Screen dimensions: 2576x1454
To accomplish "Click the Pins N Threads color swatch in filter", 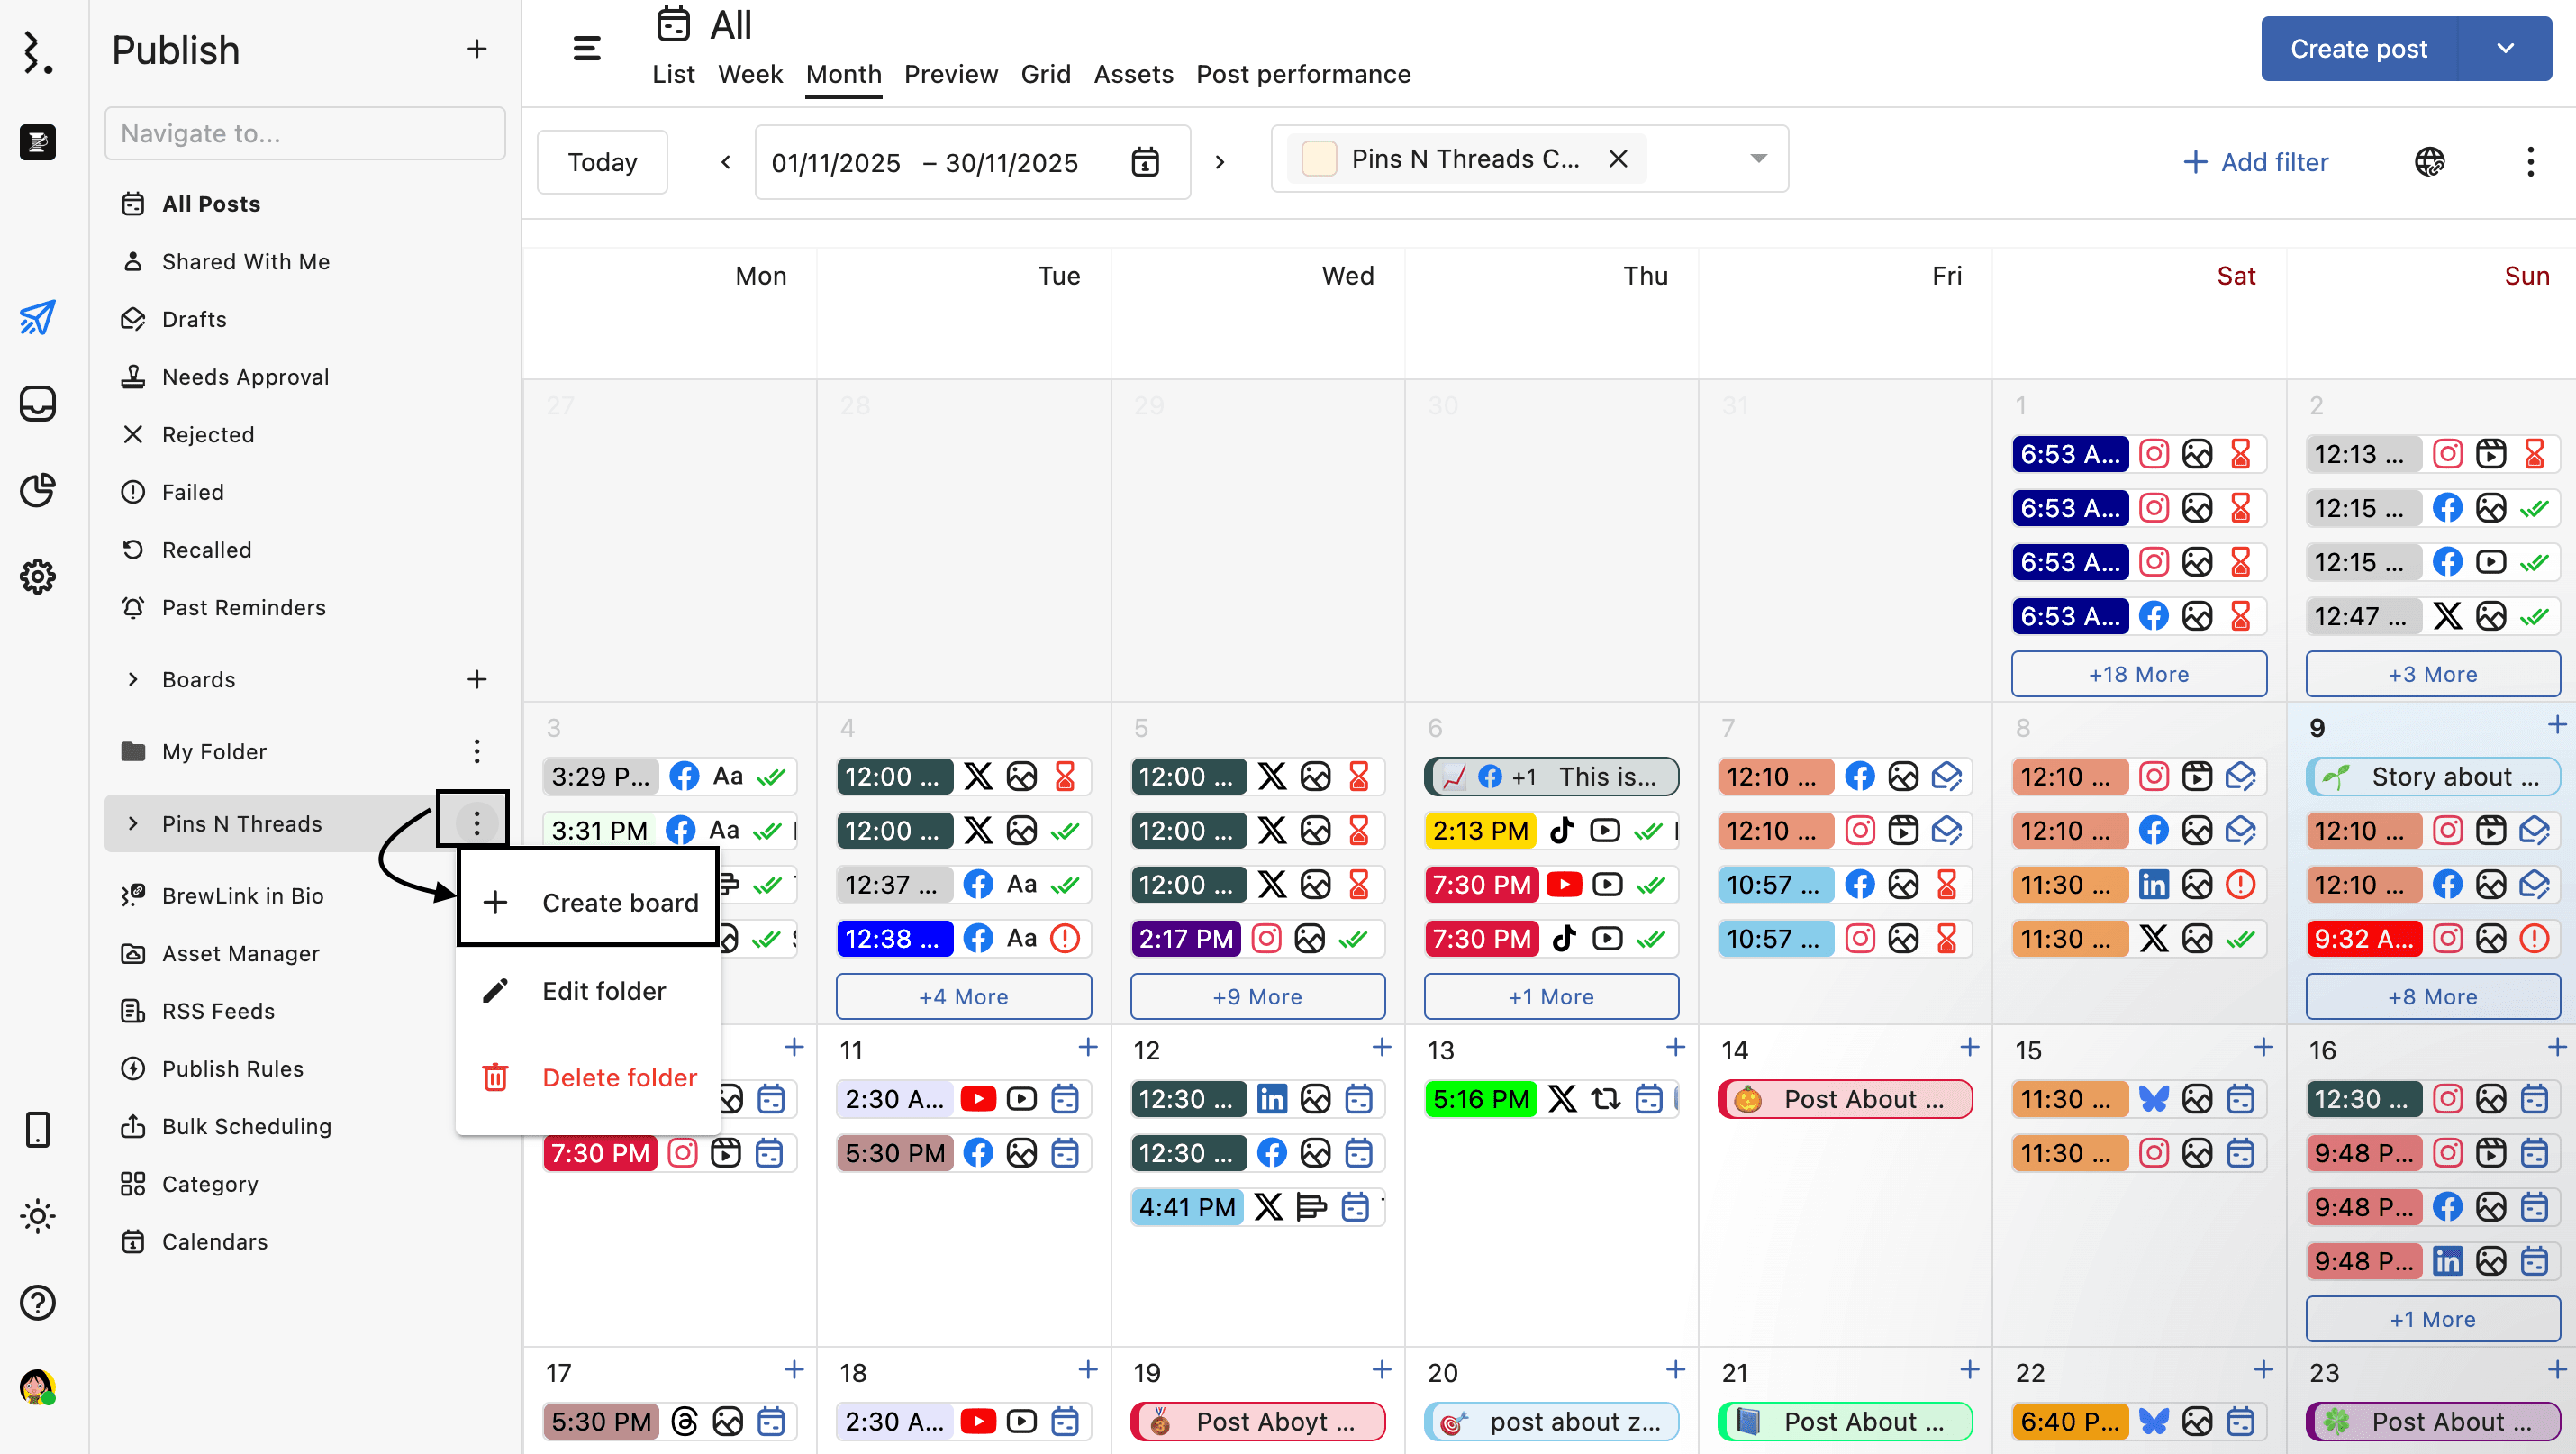I will tap(1319, 158).
